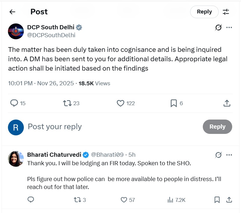Viewport: 241px width, 213px height.
Task: Open more options on DCP South Delhi post
Action: [x=229, y=28]
